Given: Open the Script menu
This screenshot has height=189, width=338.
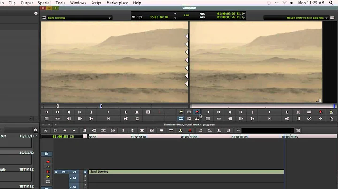Looking at the screenshot, I should (x=96, y=3).
